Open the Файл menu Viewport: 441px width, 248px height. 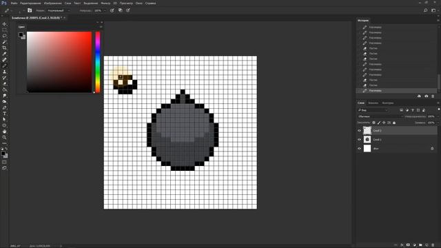pyautogui.click(x=14, y=3)
